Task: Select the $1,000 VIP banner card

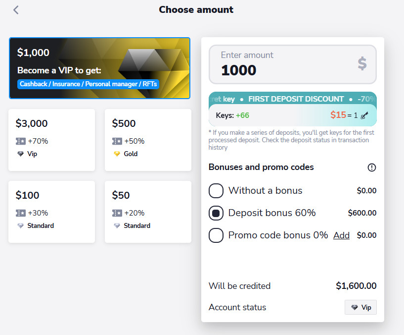Action: (x=99, y=68)
